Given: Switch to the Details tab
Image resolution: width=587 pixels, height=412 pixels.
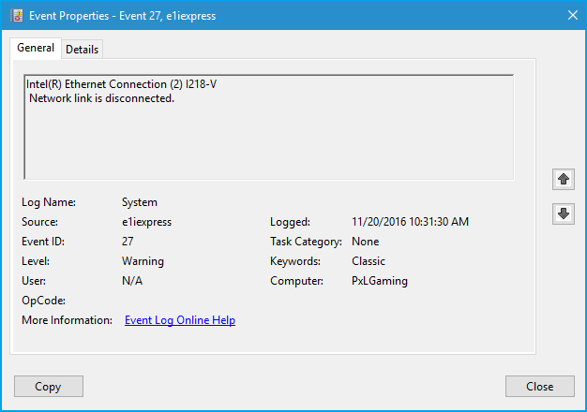Looking at the screenshot, I should tap(82, 50).
